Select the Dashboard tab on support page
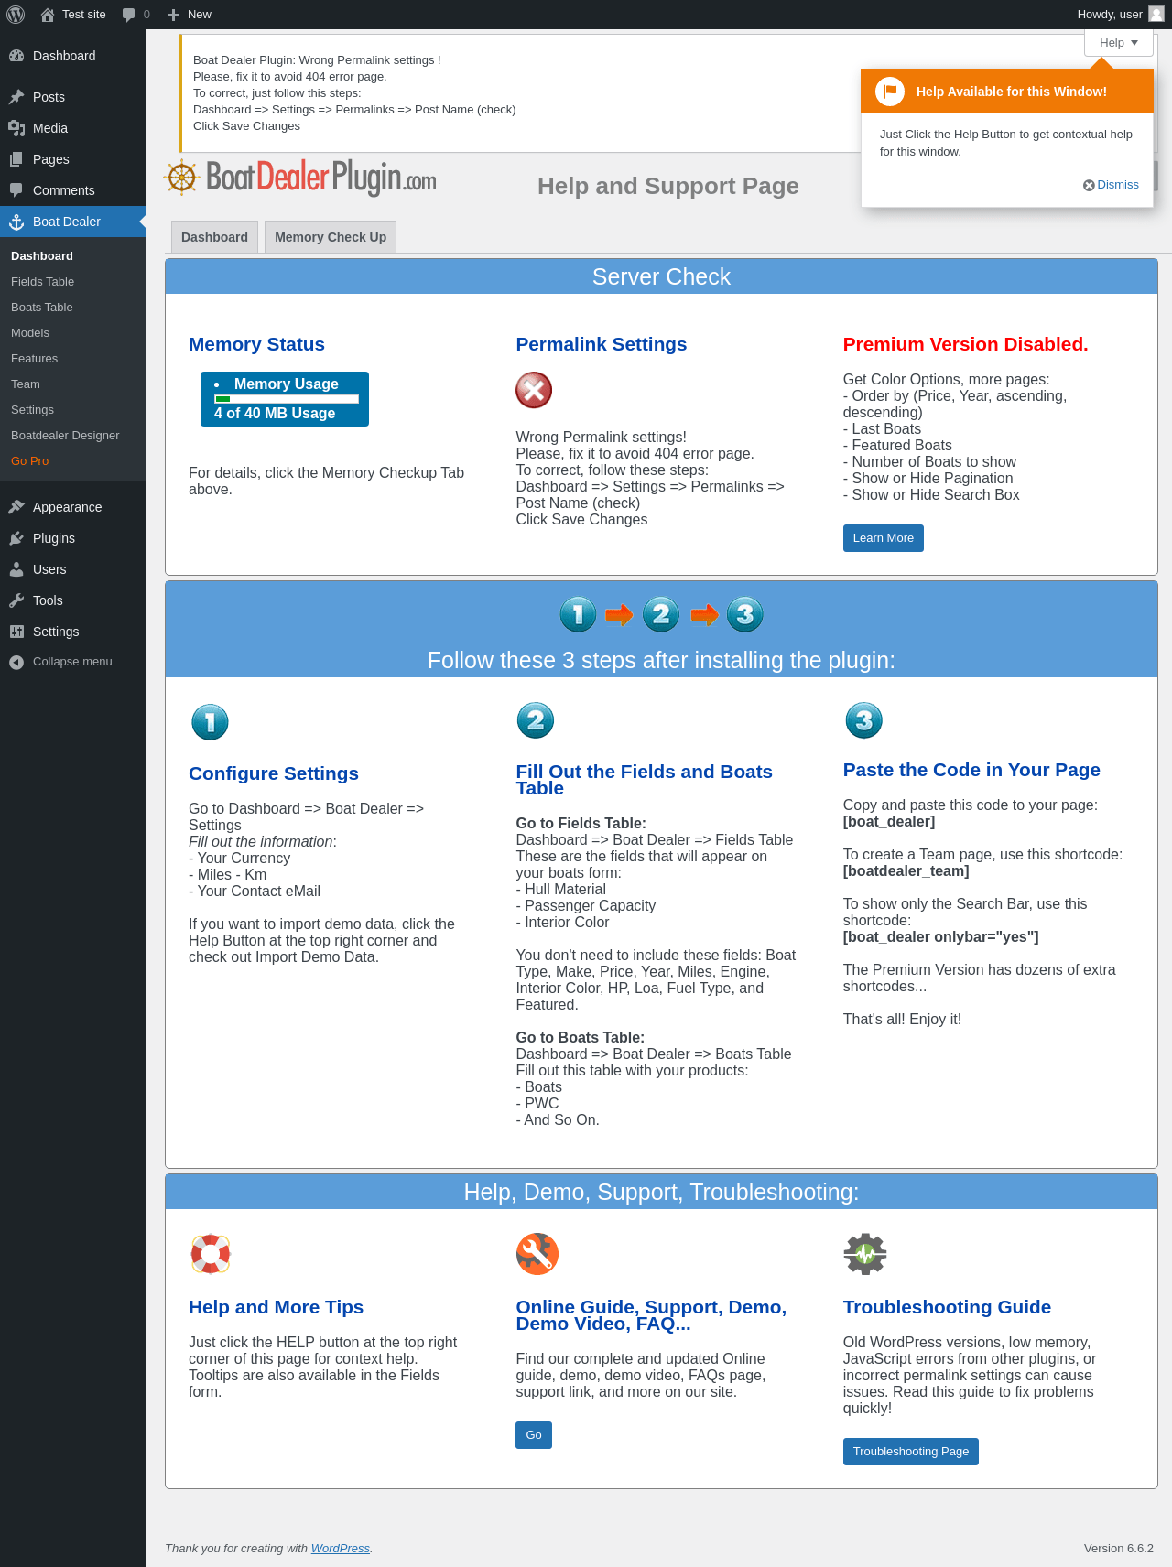This screenshot has width=1172, height=1567. pos(214,237)
